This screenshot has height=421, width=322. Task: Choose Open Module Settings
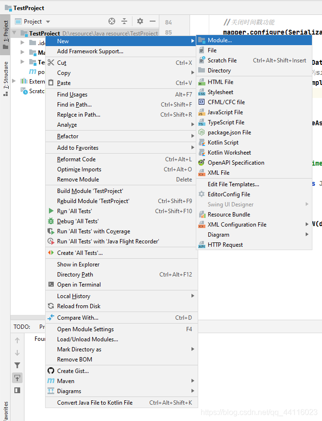121,329
